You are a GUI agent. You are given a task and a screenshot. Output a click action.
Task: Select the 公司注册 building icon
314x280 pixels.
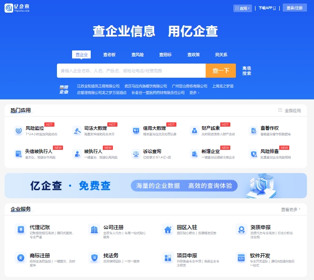tap(94, 229)
